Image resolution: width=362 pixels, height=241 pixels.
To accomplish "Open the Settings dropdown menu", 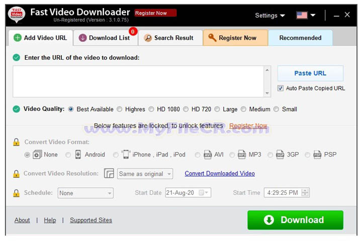I will point(270,16).
